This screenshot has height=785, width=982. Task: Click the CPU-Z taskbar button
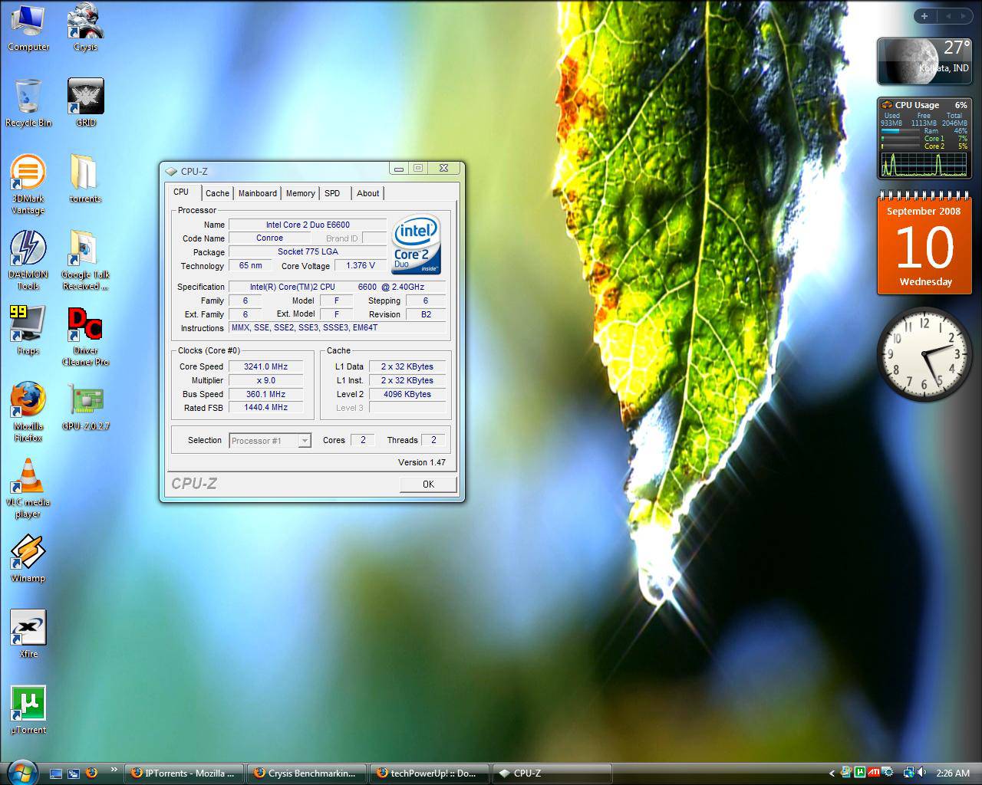click(552, 773)
